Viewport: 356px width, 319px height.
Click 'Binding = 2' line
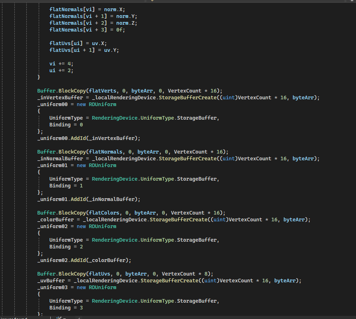[x=66, y=247]
